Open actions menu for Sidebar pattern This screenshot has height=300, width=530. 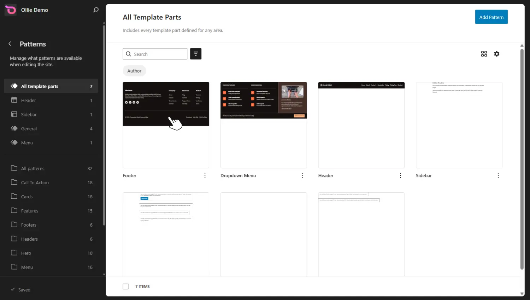pos(498,175)
